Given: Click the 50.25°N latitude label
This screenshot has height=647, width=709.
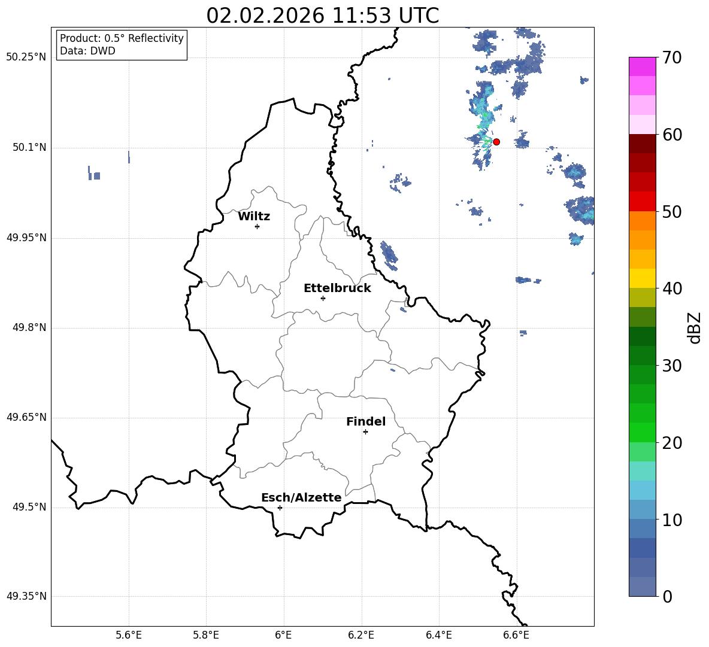Looking at the screenshot, I should coord(26,57).
